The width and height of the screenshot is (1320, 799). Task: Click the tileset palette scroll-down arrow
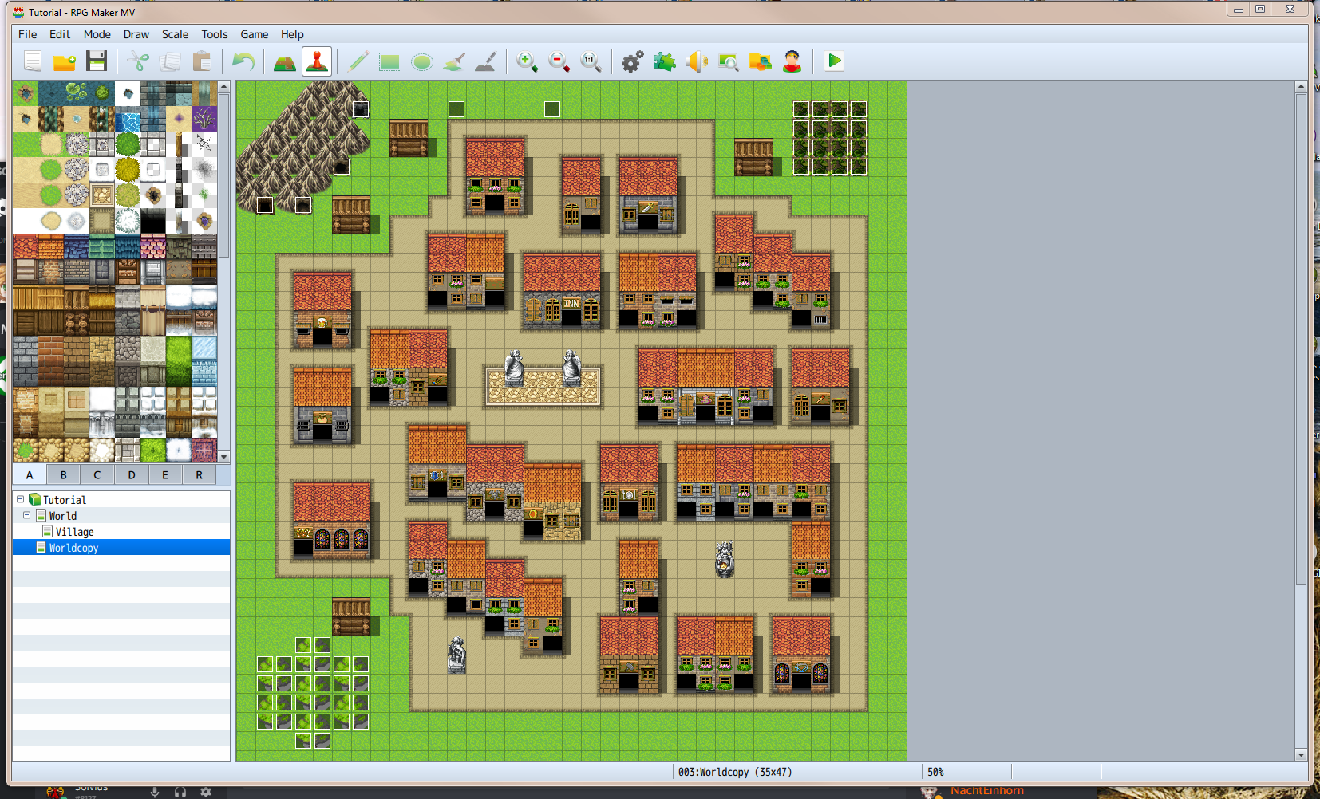tap(224, 457)
